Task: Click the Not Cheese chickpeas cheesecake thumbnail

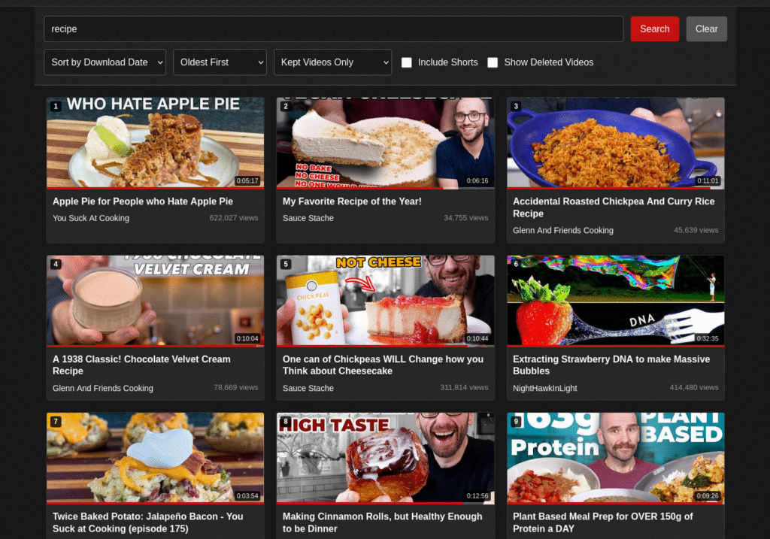Action: tap(385, 300)
